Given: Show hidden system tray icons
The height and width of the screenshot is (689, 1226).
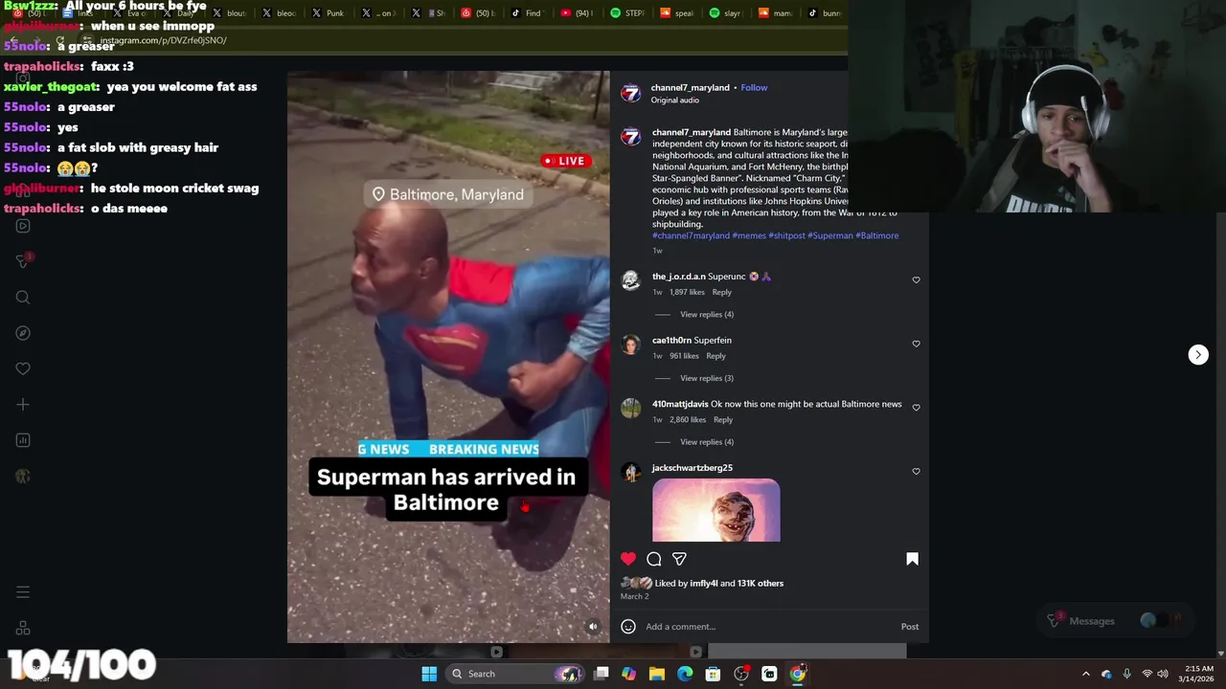Looking at the screenshot, I should (1085, 674).
